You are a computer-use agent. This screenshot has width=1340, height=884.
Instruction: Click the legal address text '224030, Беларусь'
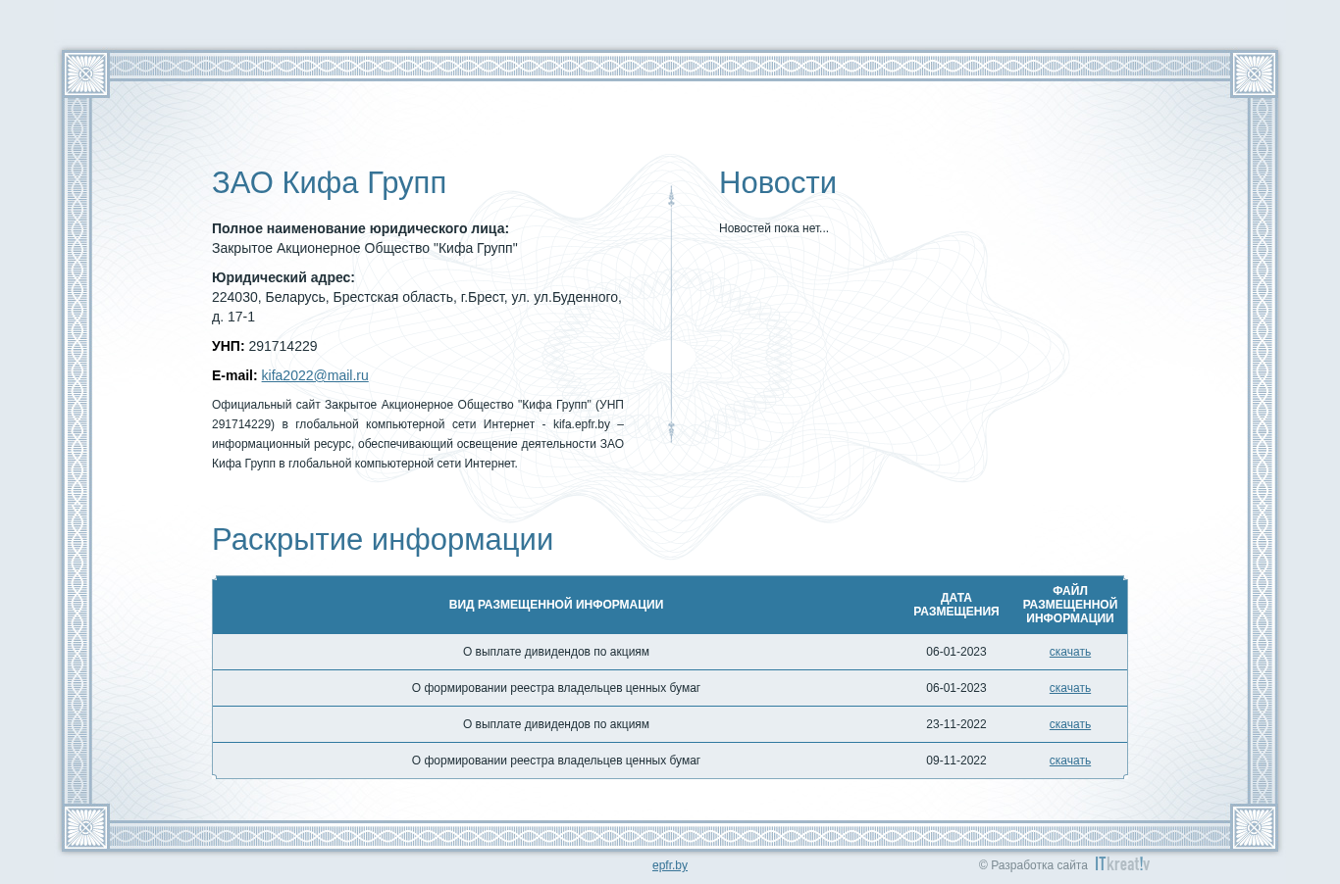417,307
